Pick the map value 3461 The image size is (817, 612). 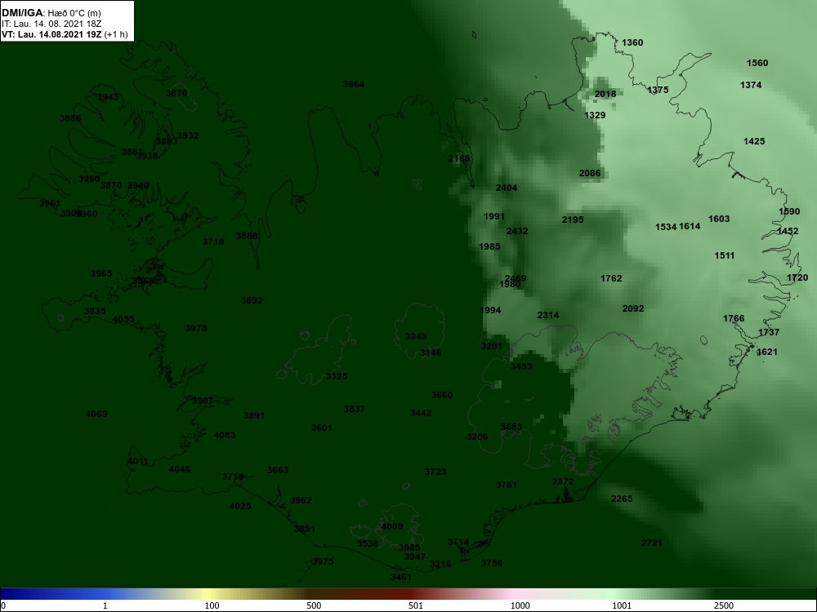[401, 577]
